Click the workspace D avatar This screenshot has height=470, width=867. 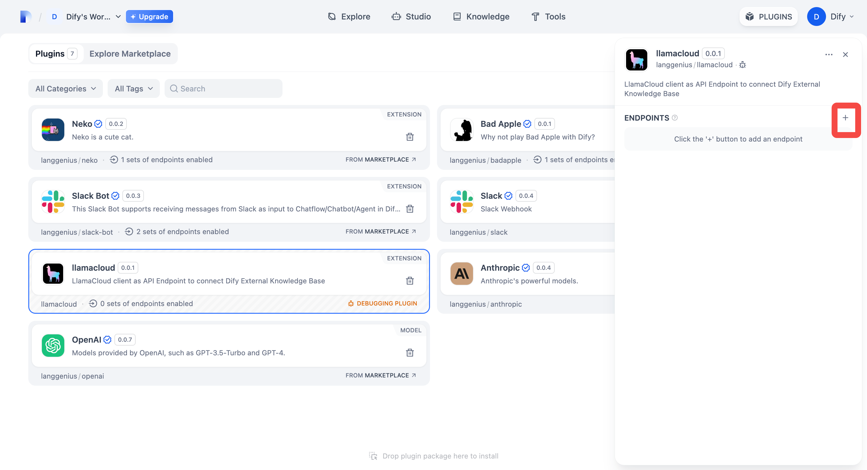click(x=54, y=17)
